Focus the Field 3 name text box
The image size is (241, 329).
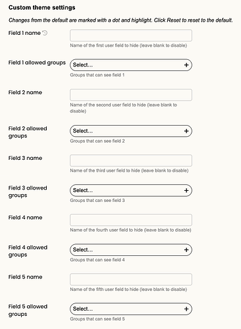[x=131, y=161]
